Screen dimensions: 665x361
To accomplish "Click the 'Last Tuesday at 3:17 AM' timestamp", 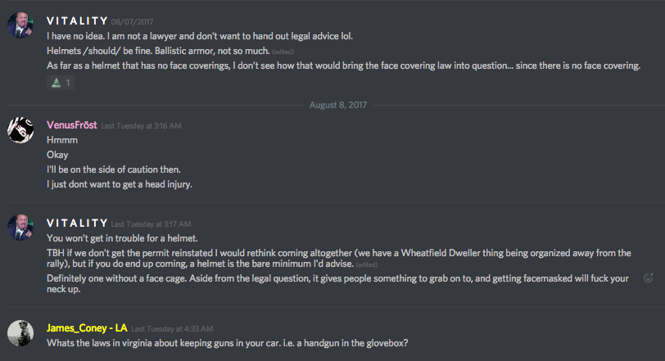I will click(x=151, y=223).
